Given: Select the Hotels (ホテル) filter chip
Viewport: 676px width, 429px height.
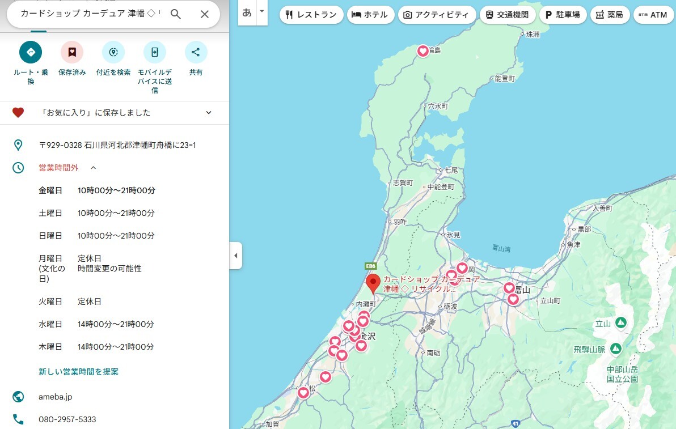Looking at the screenshot, I should 370,15.
